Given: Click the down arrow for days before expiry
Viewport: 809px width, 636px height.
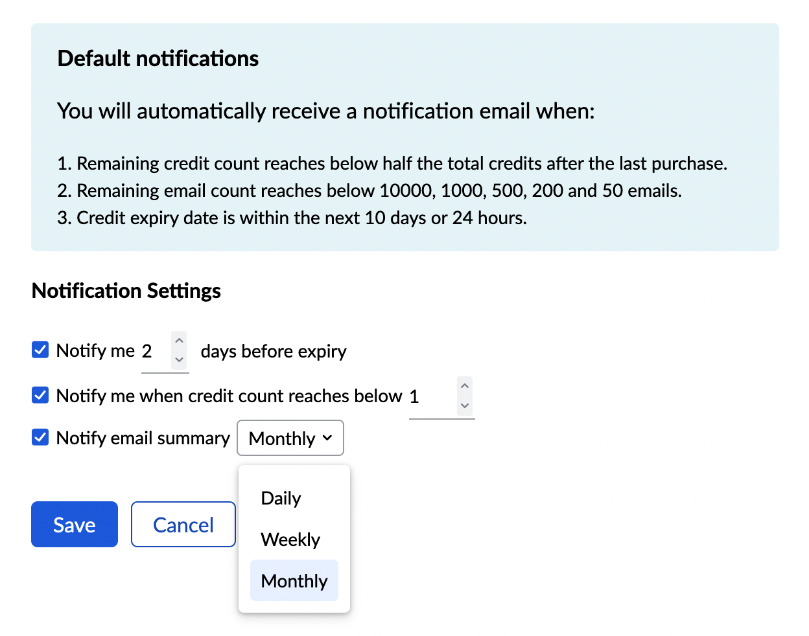Looking at the screenshot, I should pyautogui.click(x=180, y=359).
